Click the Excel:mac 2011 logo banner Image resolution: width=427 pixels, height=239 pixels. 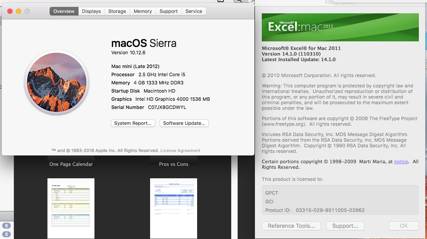pyautogui.click(x=340, y=27)
